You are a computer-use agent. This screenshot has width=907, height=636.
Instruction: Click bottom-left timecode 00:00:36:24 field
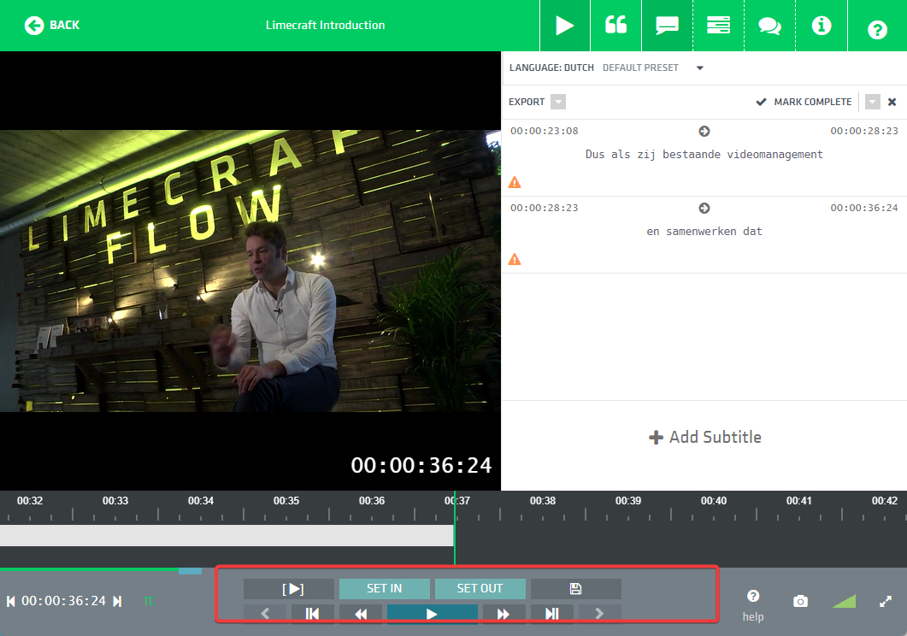click(x=63, y=601)
